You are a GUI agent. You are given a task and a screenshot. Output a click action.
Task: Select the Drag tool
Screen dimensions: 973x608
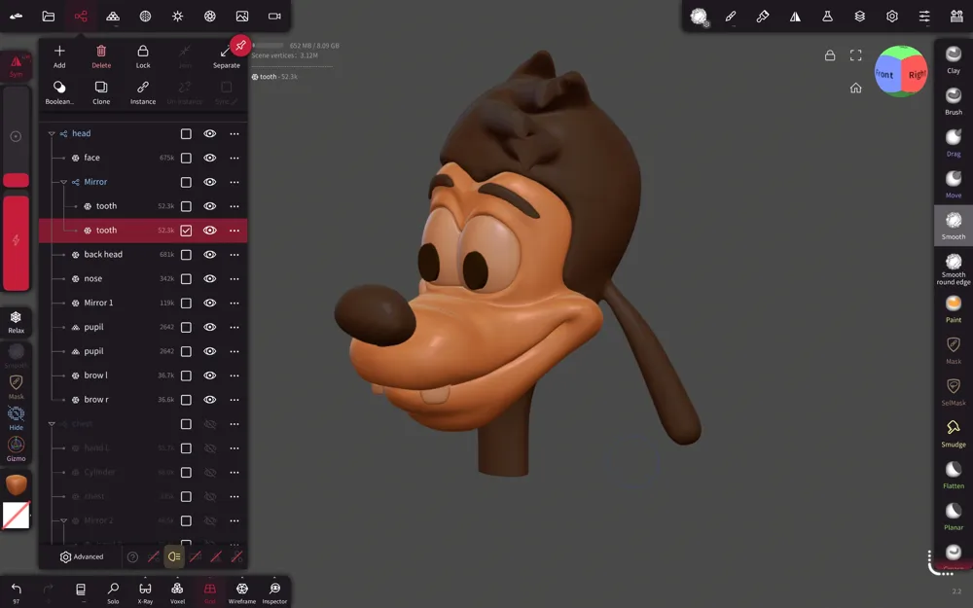(954, 143)
